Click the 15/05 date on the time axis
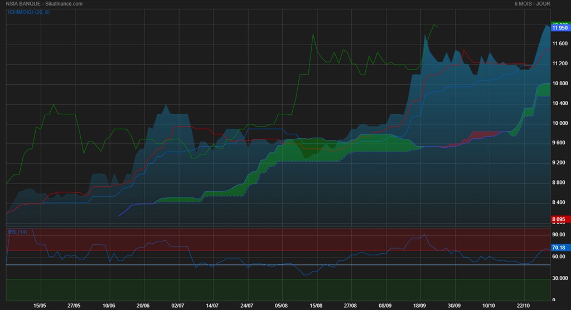This screenshot has height=310, width=571. pos(40,306)
